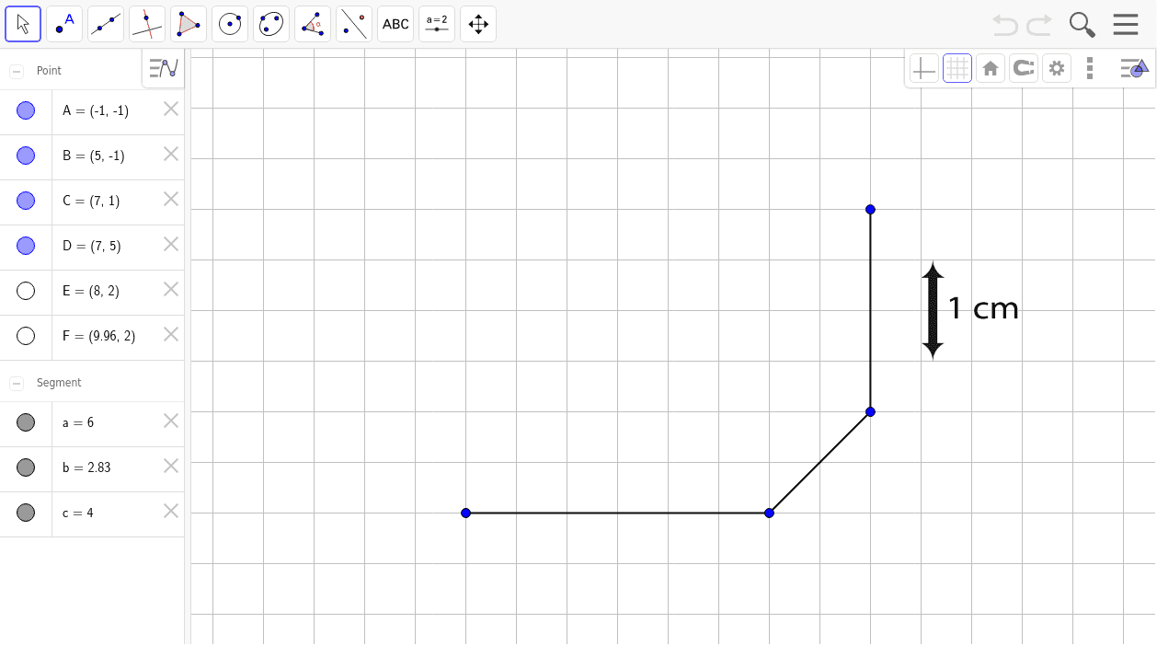Delete point A = (-1, -1)
Screen dimensions: 1157x646
coord(171,109)
